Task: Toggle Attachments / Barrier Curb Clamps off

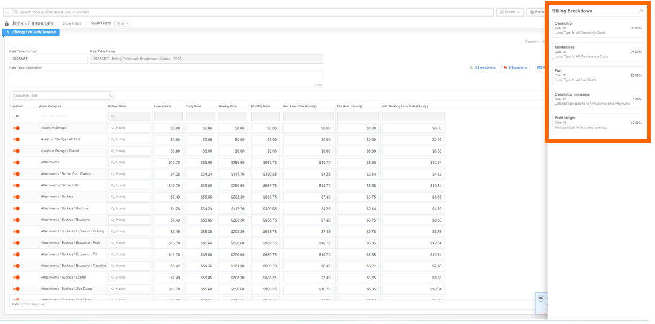Action: [16, 174]
